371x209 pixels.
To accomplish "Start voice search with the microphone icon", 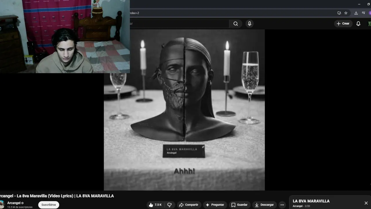I will tap(250, 24).
